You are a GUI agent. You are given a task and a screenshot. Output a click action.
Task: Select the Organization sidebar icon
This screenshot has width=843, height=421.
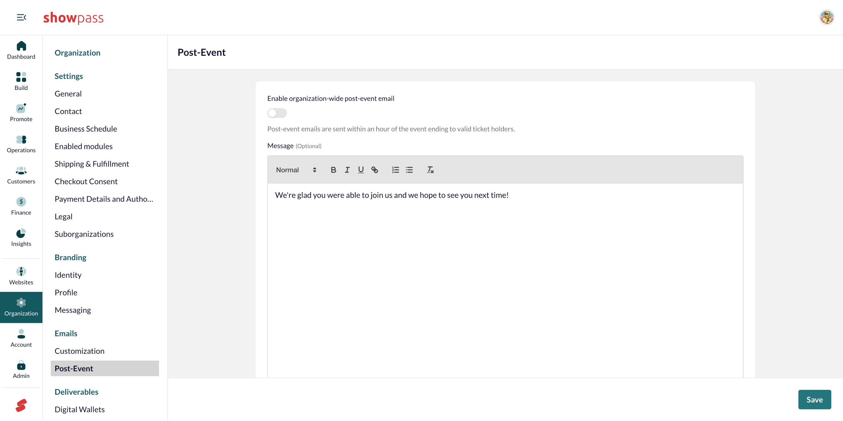tap(21, 307)
